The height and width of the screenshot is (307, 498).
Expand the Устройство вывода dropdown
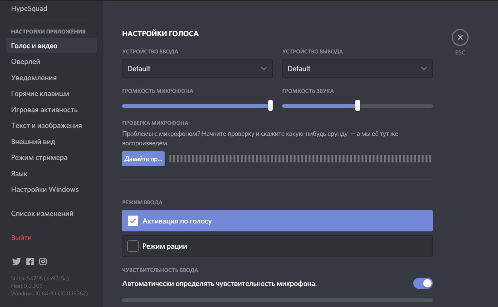click(357, 68)
